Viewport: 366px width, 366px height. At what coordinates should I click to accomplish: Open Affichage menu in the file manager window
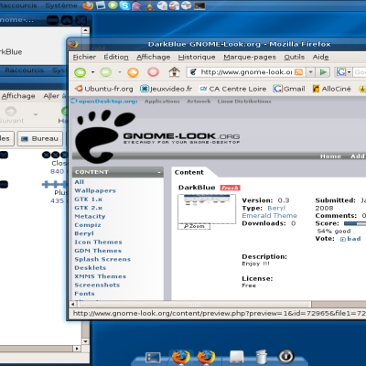click(18, 96)
